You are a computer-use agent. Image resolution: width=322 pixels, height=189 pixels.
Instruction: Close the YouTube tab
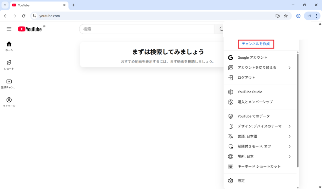(64, 5)
